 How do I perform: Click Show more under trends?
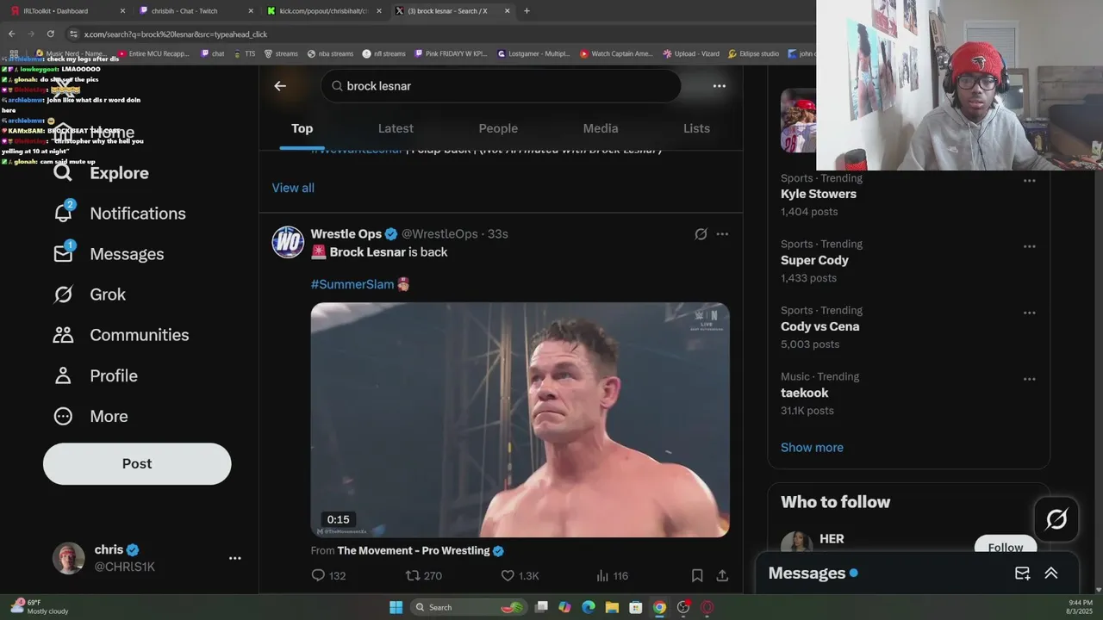(812, 447)
